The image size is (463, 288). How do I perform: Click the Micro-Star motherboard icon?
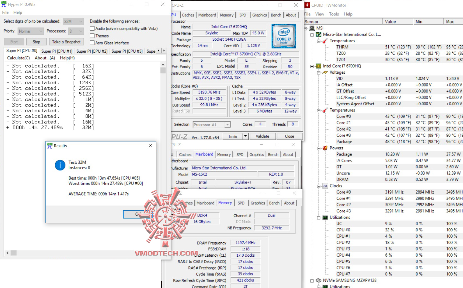[x=318, y=34]
